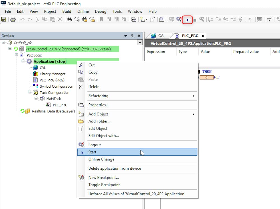The height and width of the screenshot is (209, 280).
Task: Click the Cut scissors icon in toolbar
Action: click(37, 19)
